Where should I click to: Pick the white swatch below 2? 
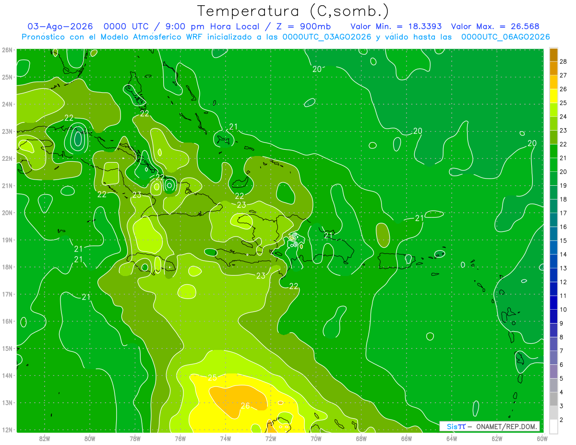(553, 427)
